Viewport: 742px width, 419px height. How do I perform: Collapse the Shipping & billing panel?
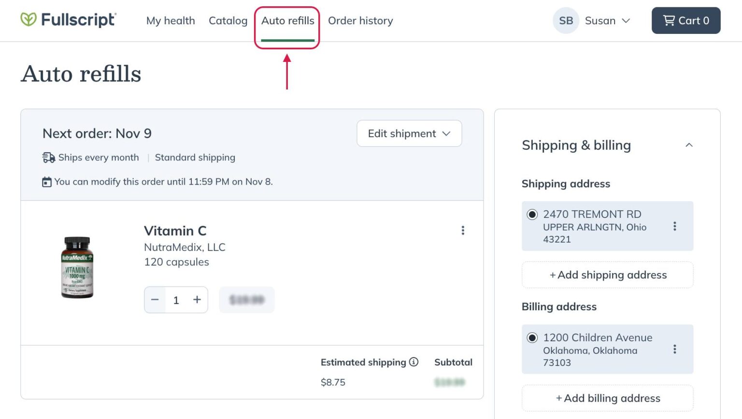pyautogui.click(x=689, y=145)
